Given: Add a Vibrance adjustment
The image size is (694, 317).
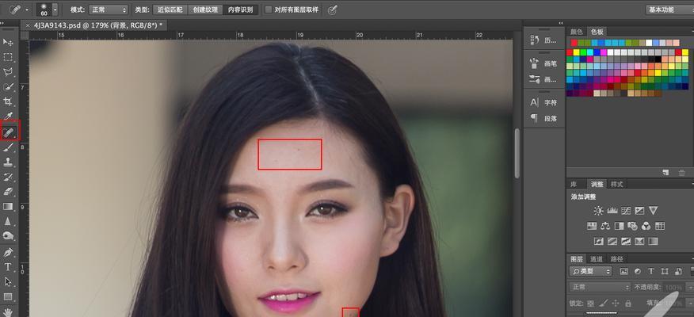Looking at the screenshot, I should [x=653, y=211].
